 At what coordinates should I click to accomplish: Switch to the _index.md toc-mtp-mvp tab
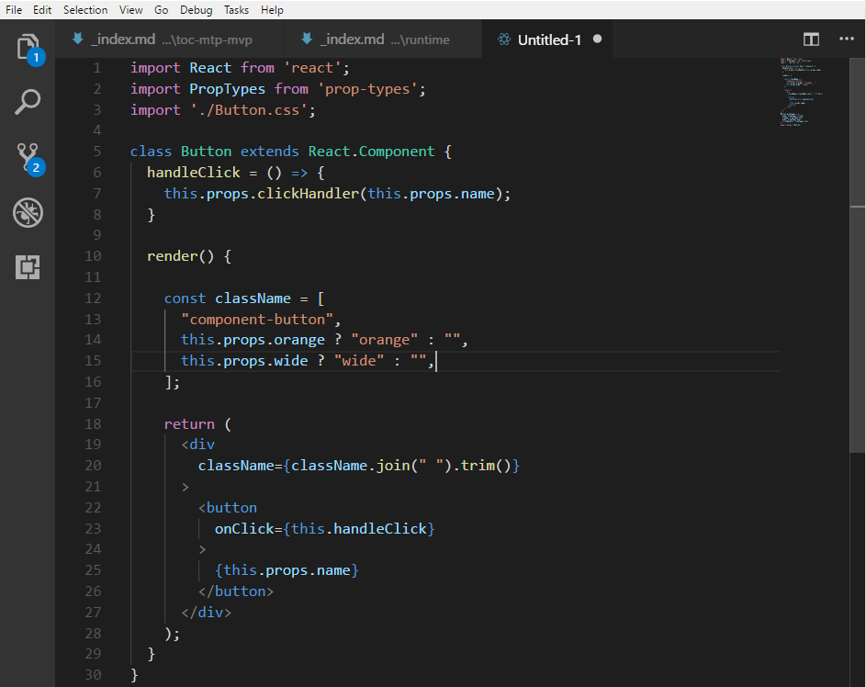(x=170, y=39)
